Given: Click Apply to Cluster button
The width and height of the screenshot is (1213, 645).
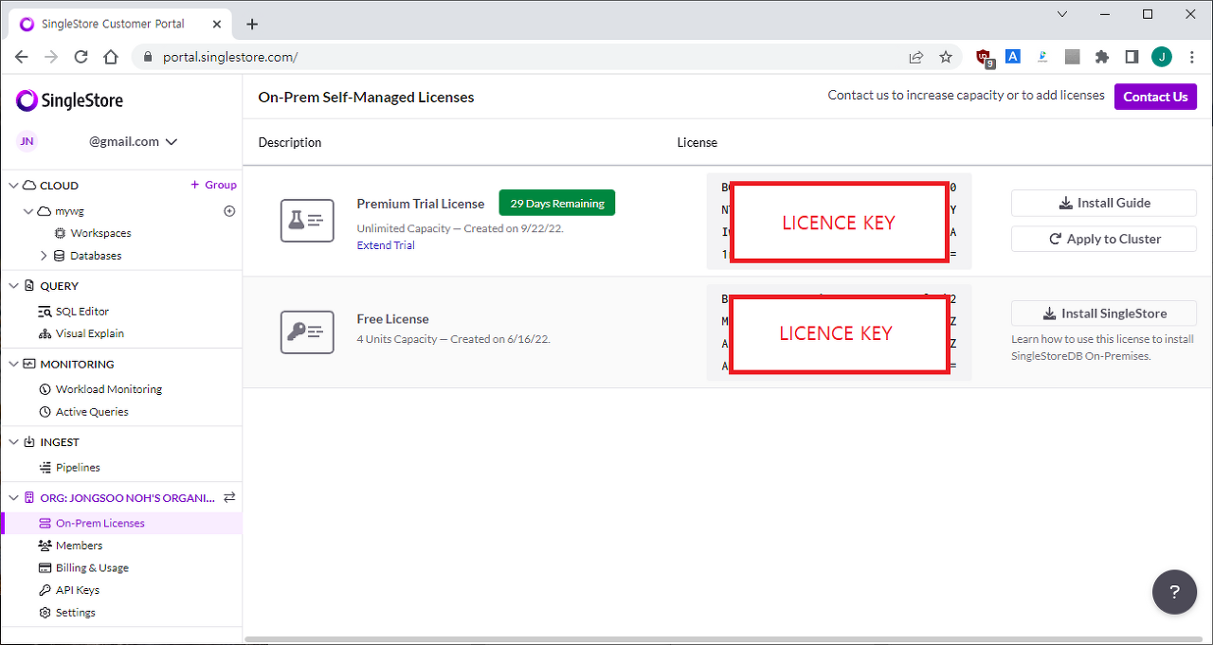Looking at the screenshot, I should tap(1104, 239).
